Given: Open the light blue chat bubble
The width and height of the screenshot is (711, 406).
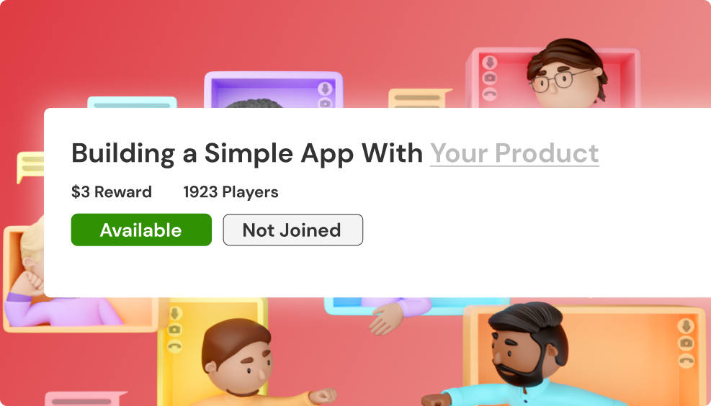Looking at the screenshot, I should [x=132, y=102].
